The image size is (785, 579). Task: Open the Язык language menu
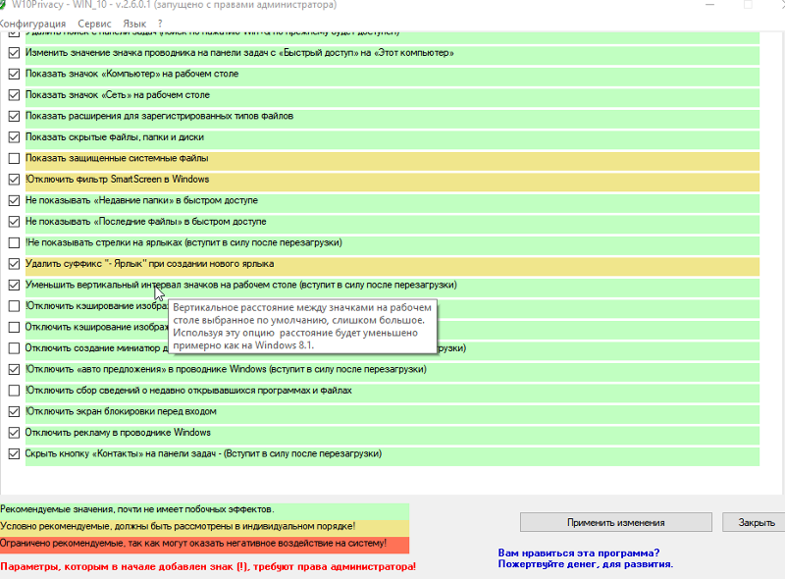[134, 24]
